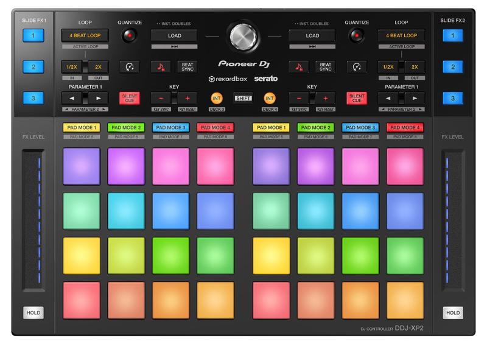Viewport: 487px width, 341px height.
Task: Hit the right deck tempo gauge icon button
Action: pos(357,67)
